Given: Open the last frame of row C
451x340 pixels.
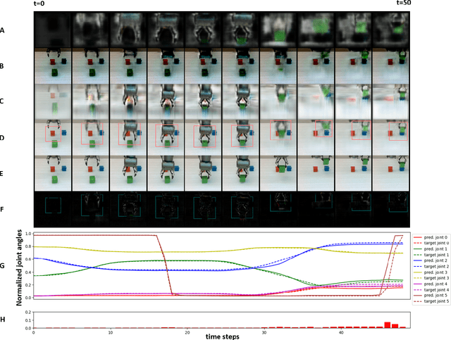Looking at the screenshot, I should (390, 101).
